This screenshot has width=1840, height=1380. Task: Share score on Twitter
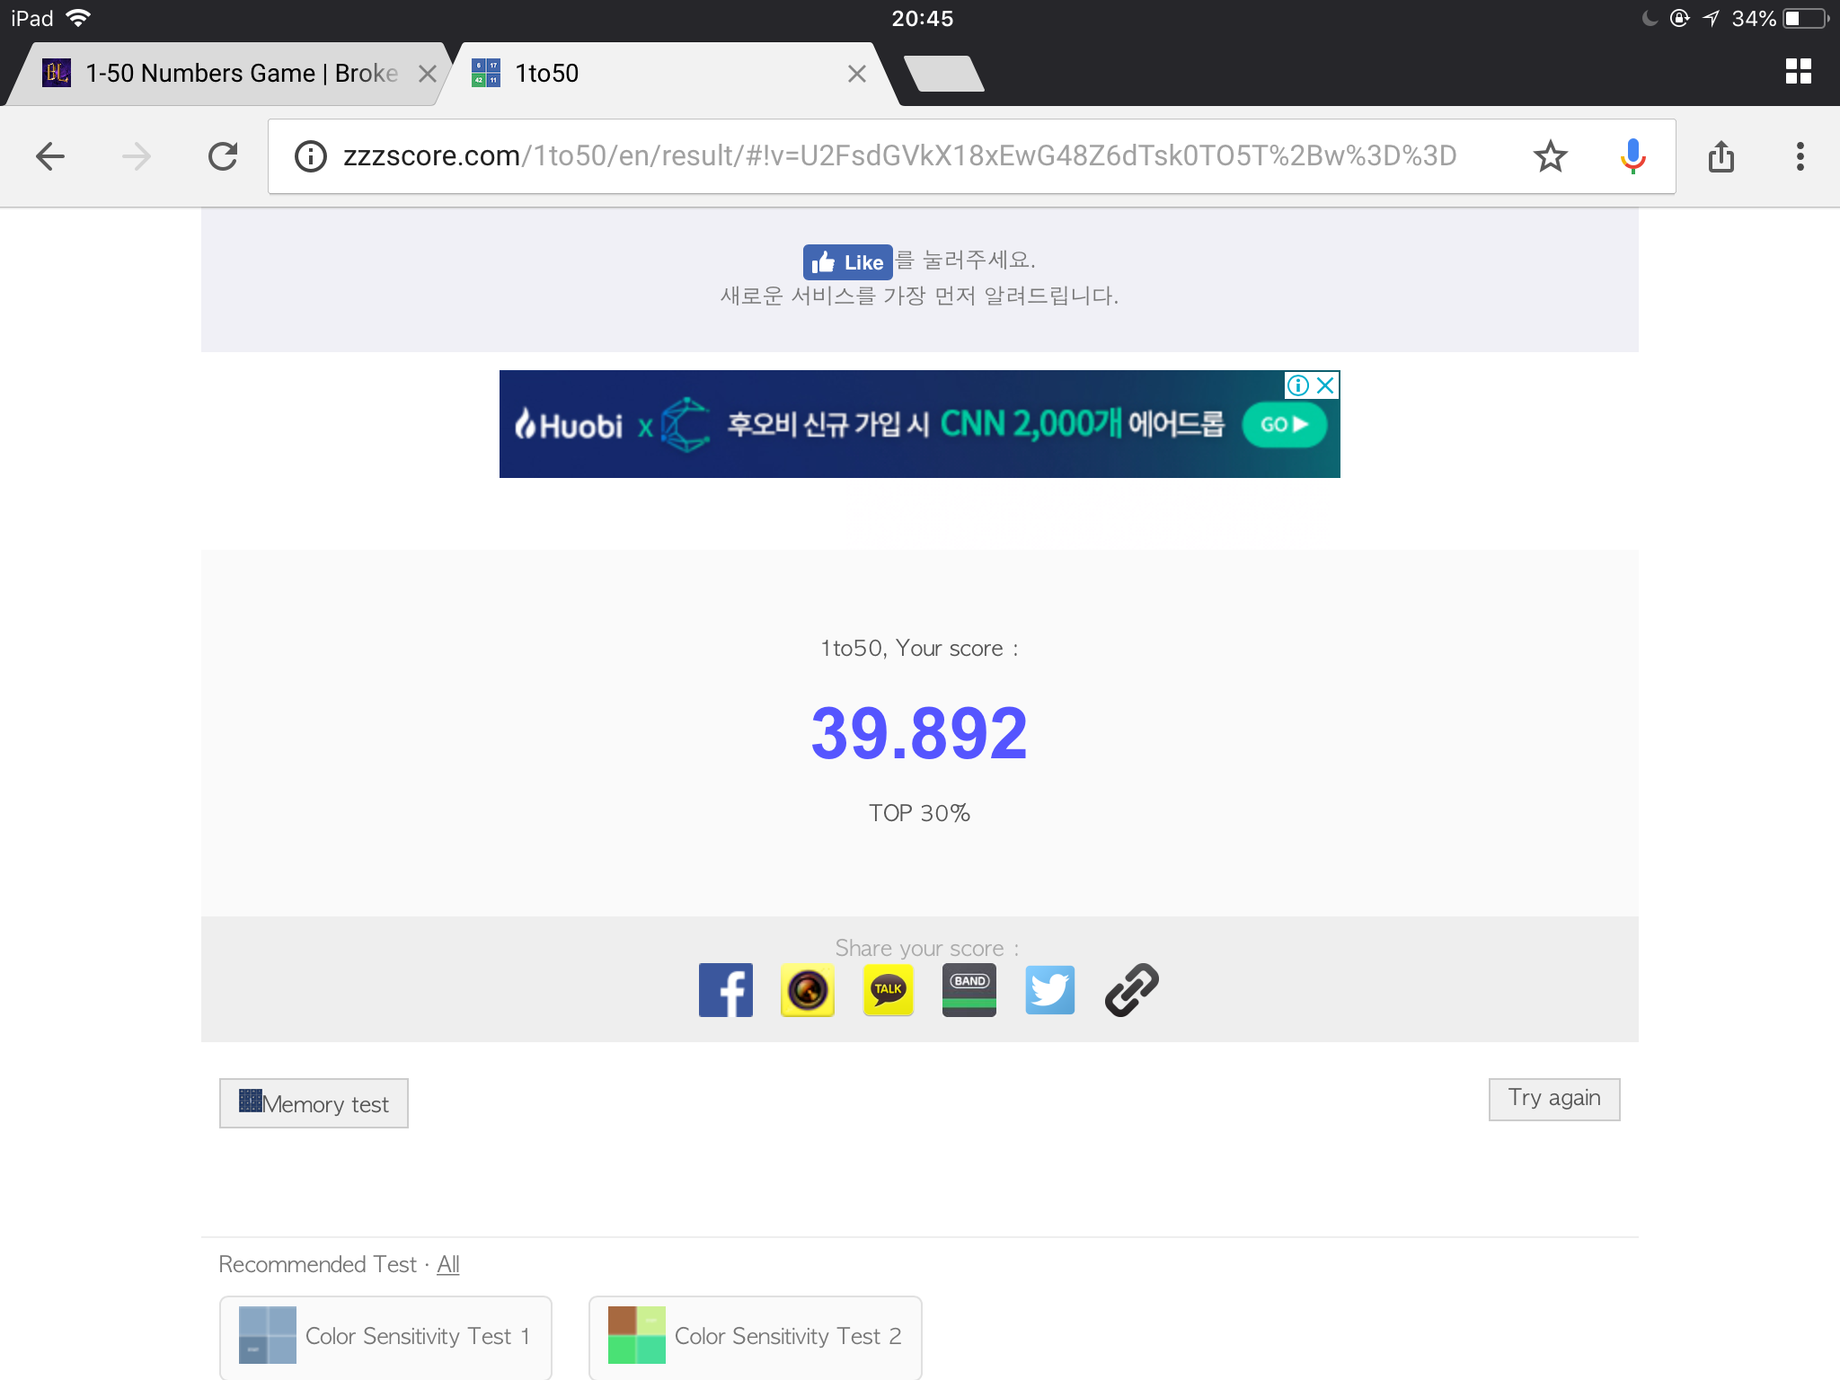1050,990
